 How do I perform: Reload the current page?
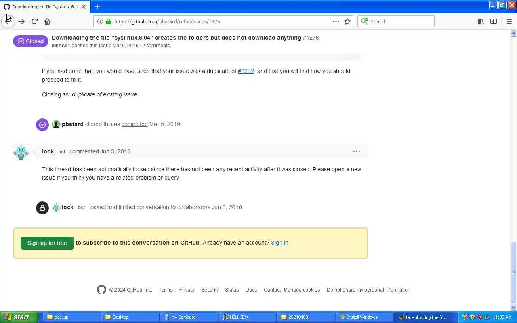pos(34,21)
